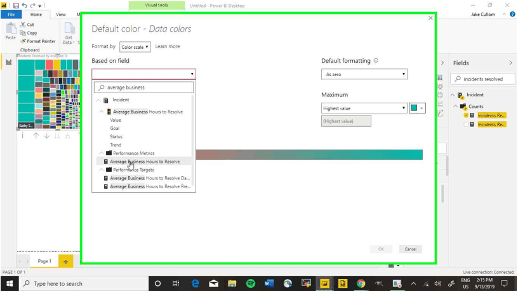Select the Trend item under KPI
Viewport: 518px width, 291px height.
tap(116, 145)
